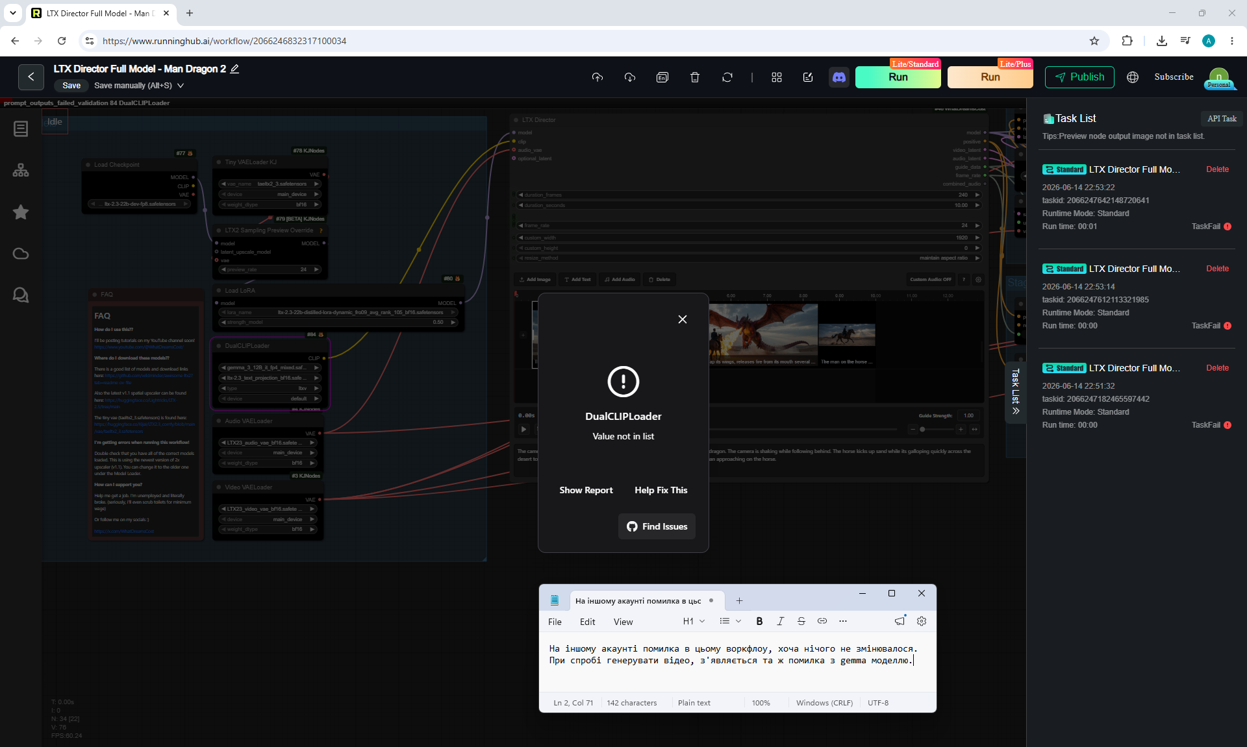Screen dimensions: 1247x747
Task: Click the timeline help question mark button
Action: point(964,280)
